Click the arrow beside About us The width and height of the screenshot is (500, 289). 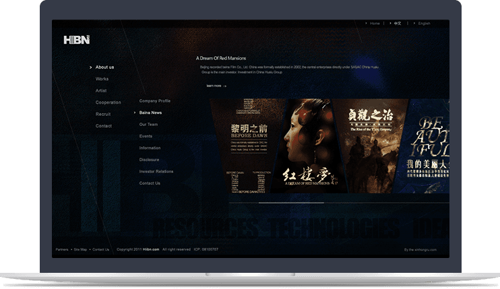tap(90, 67)
